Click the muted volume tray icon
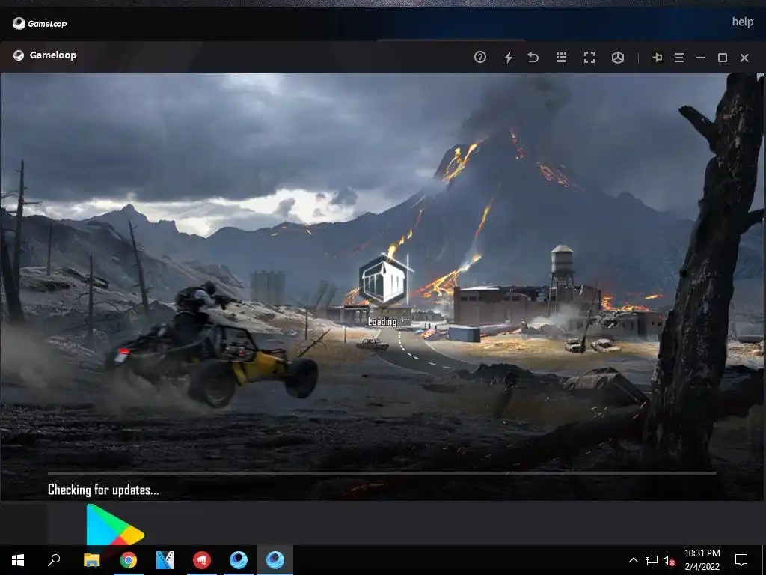 (669, 560)
